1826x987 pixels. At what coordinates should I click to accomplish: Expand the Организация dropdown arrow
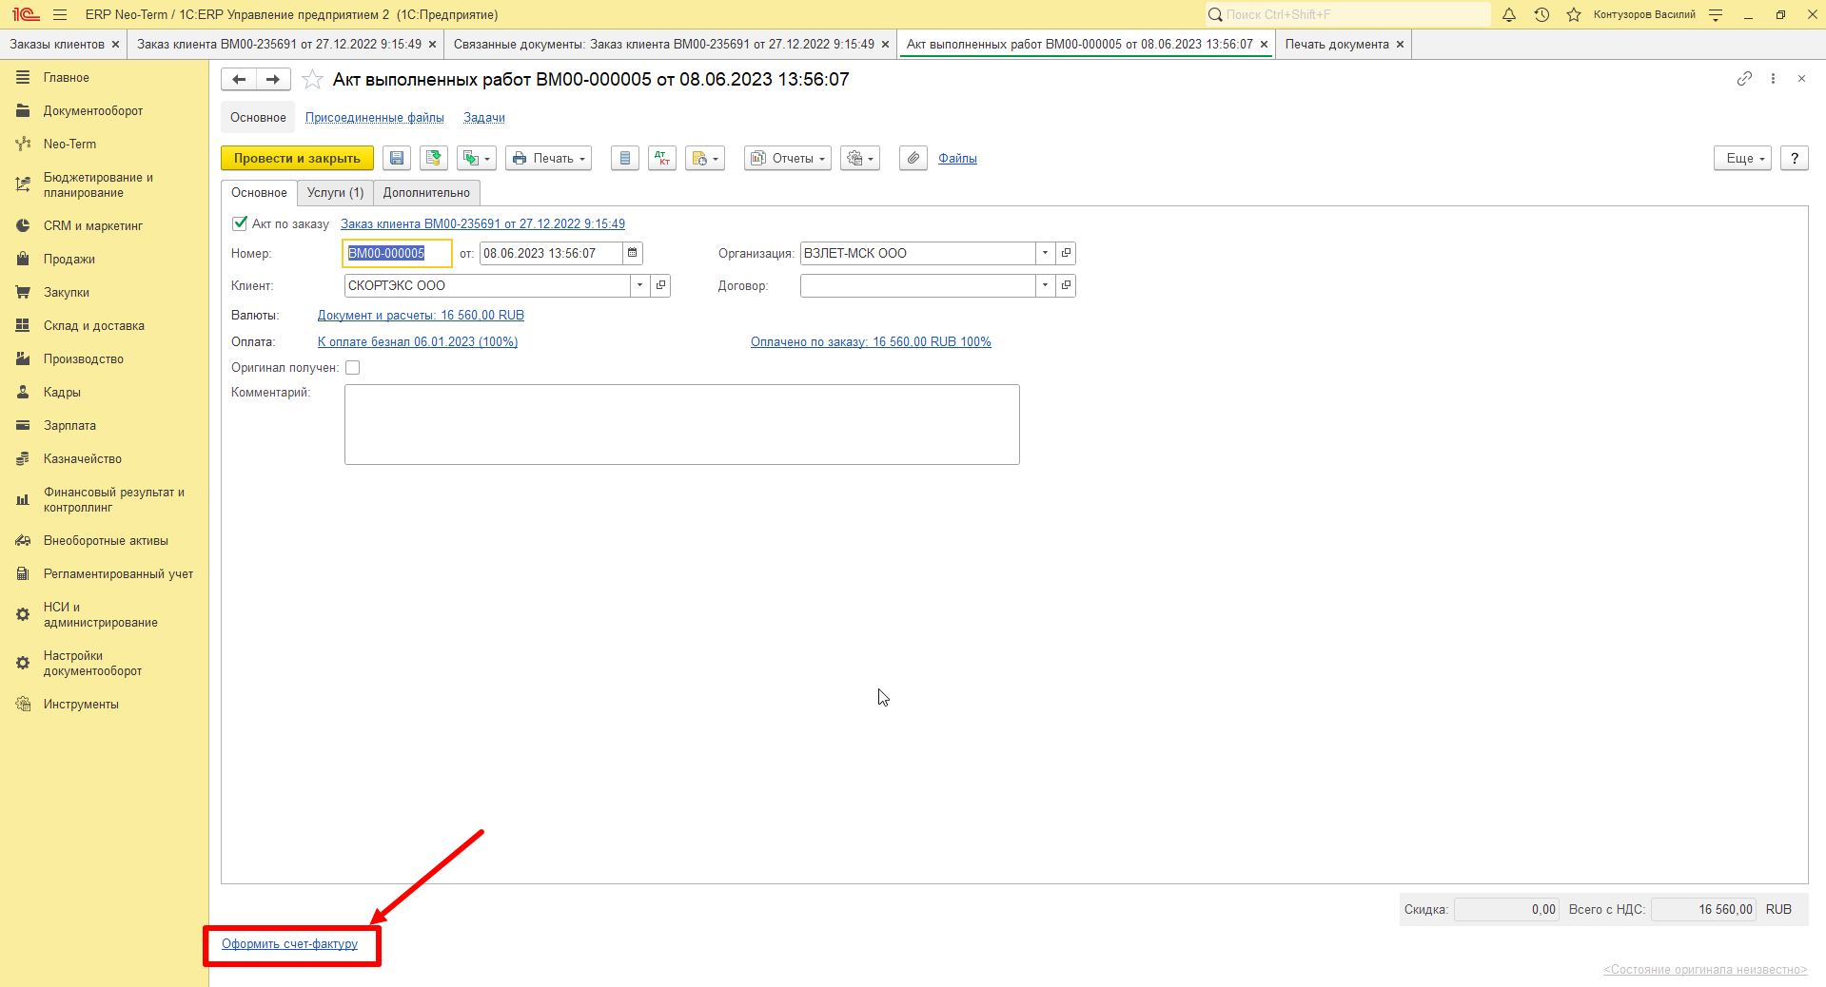[x=1045, y=253]
